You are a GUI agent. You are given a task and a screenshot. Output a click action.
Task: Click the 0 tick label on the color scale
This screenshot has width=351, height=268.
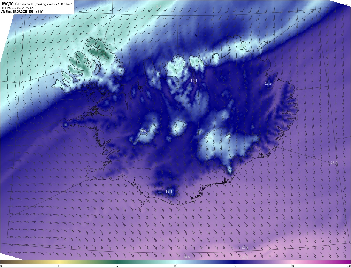[1, 266]
